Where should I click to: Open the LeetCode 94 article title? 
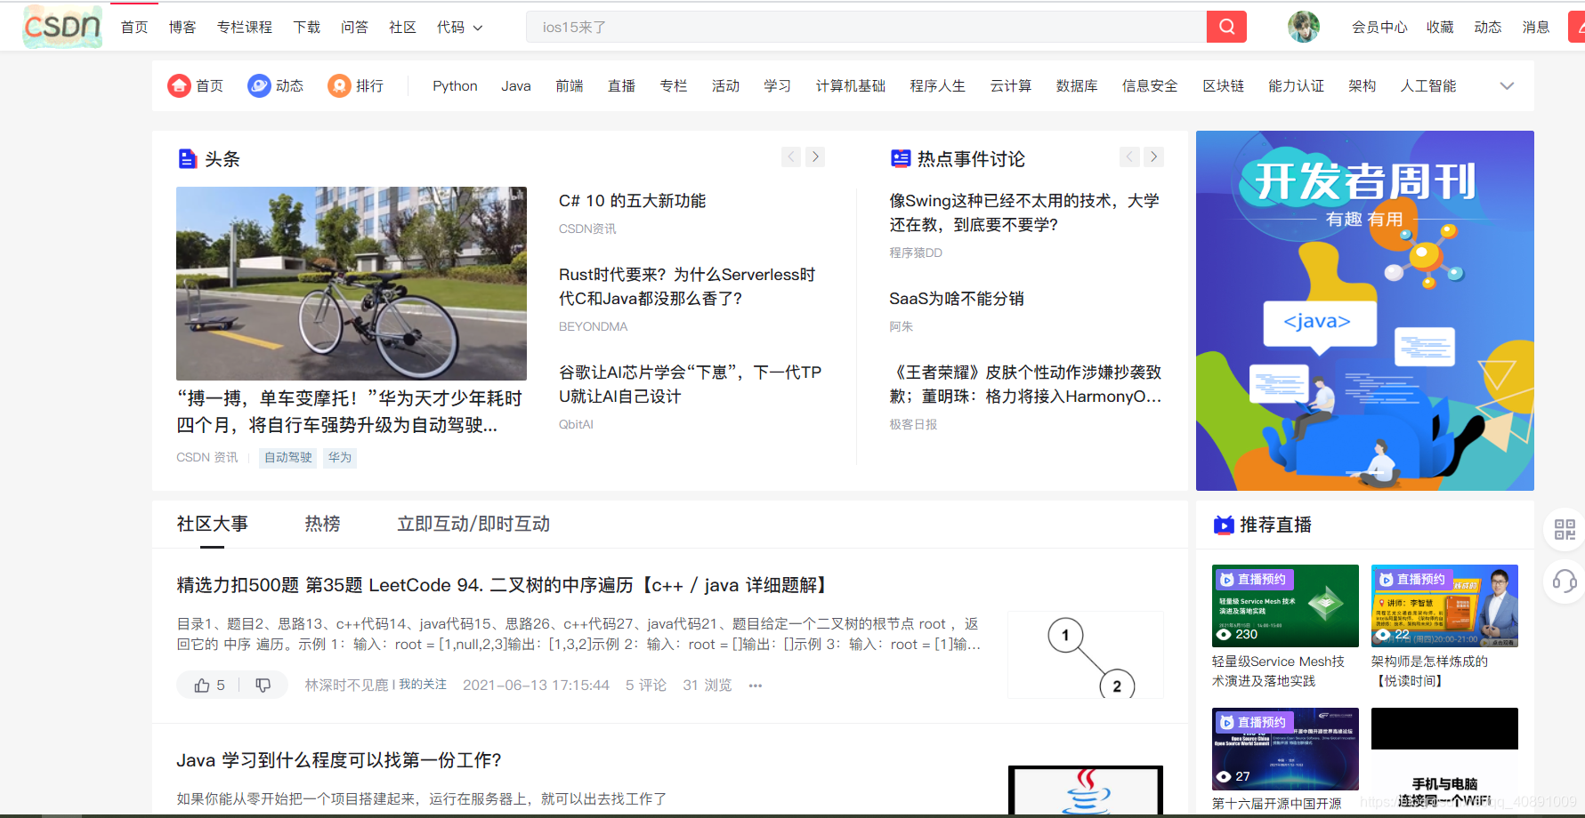[x=504, y=585]
